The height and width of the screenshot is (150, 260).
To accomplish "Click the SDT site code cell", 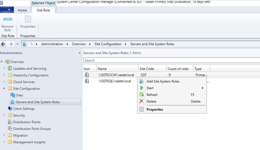I will pyautogui.click(x=144, y=75).
